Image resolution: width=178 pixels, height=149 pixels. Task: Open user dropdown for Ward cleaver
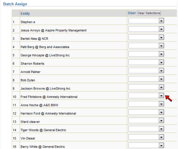coord(146,121)
